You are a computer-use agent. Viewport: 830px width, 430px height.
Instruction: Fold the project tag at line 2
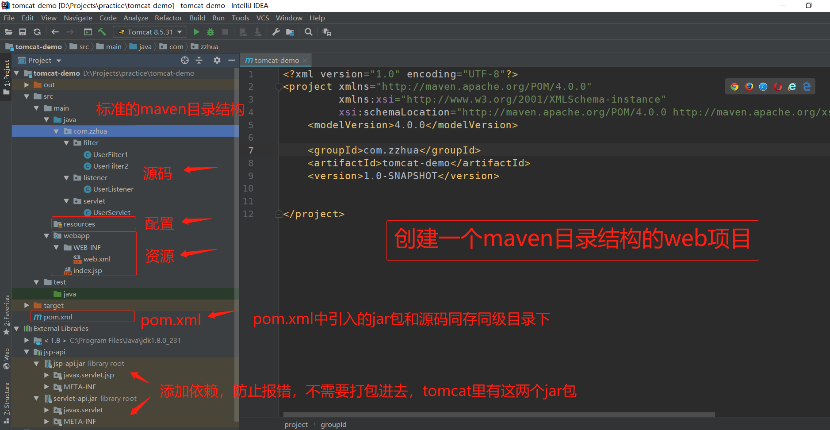tap(279, 87)
